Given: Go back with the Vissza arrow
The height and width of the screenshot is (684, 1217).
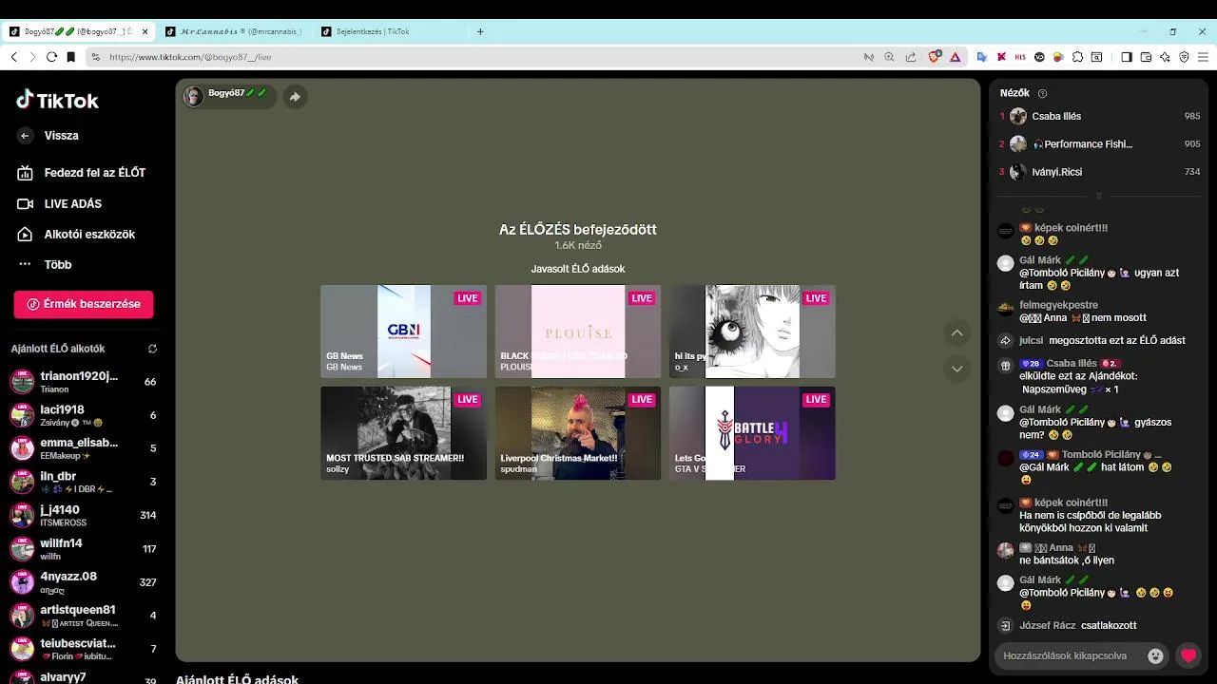Looking at the screenshot, I should click(25, 136).
